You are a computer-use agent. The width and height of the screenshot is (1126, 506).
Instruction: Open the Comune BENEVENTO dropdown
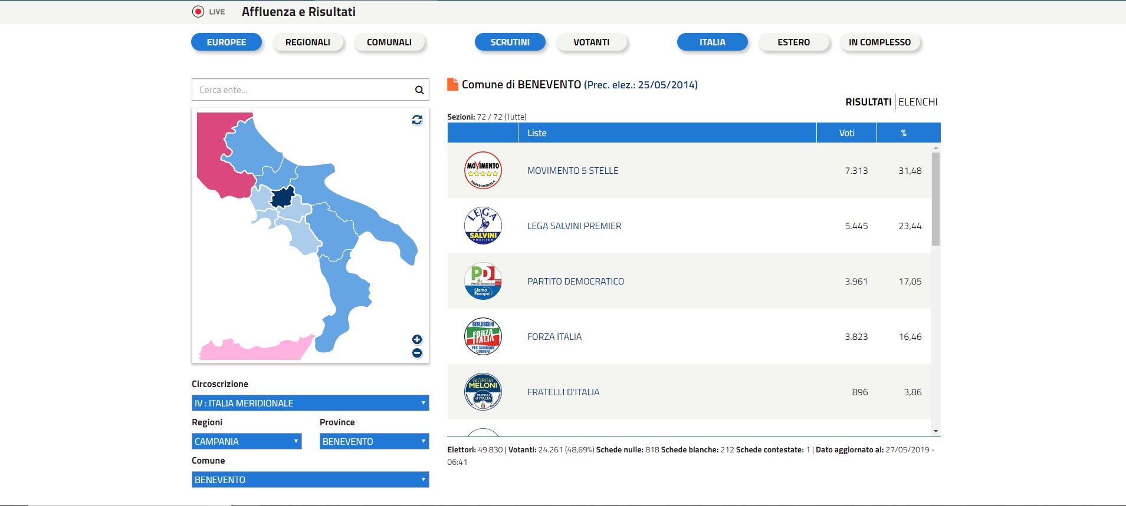(x=310, y=479)
